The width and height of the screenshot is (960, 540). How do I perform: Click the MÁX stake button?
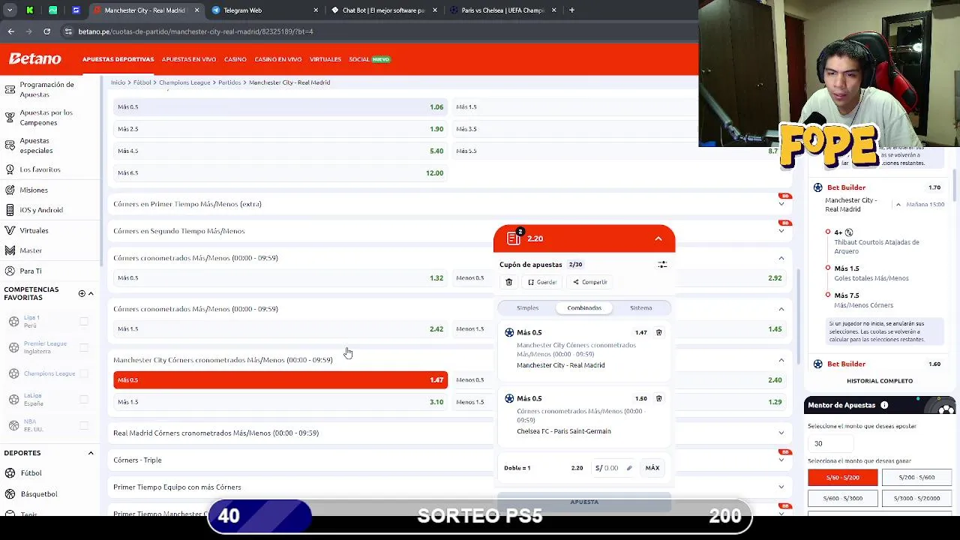(652, 468)
